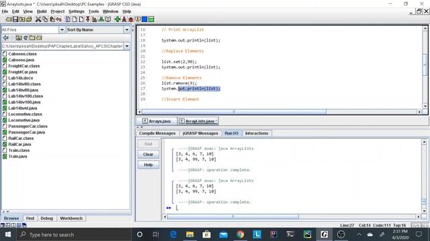430x241 pixels.
Task: Click the last layout icon in the bottom-left row
Action: (24, 225)
